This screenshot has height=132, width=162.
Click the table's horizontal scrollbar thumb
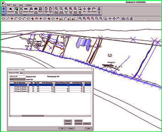pos(33,116)
